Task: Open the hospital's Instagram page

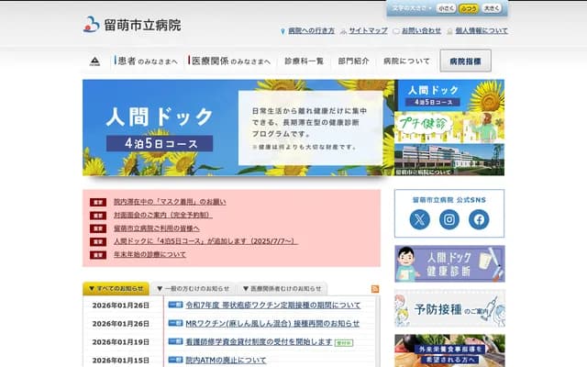Action: pyautogui.click(x=449, y=219)
